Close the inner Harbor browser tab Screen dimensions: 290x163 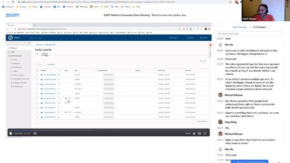click(30, 25)
